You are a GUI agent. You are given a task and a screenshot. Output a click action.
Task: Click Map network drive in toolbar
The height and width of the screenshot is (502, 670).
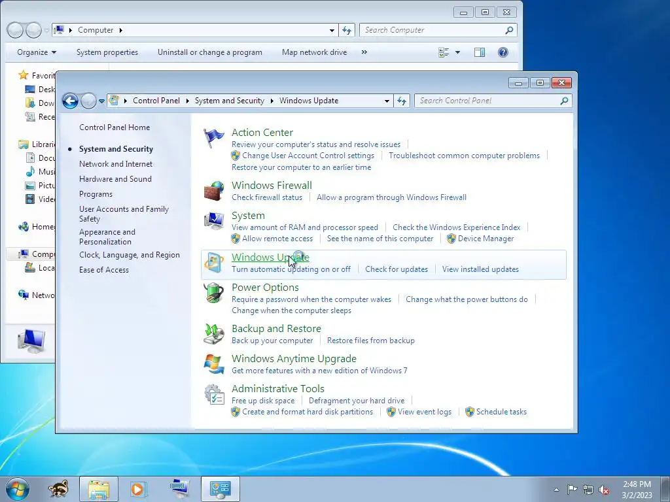pyautogui.click(x=315, y=52)
